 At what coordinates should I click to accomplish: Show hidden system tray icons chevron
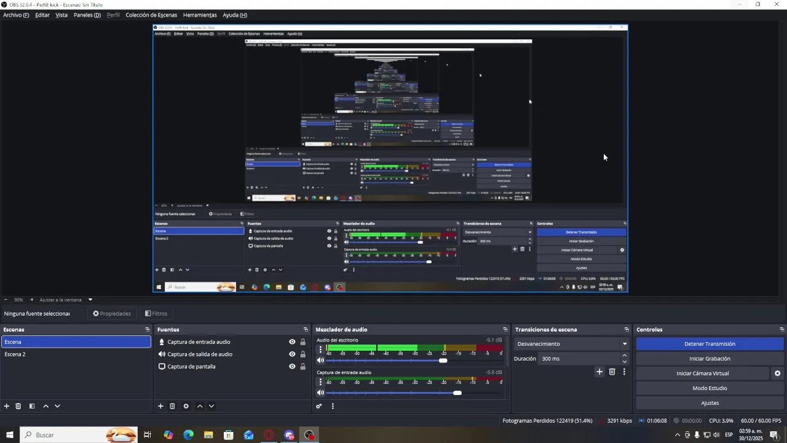pyautogui.click(x=678, y=435)
